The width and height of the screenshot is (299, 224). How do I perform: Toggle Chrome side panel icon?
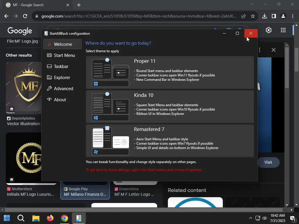pyautogui.click(x=274, y=16)
